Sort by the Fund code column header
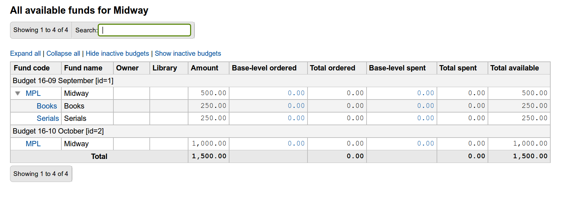572x199 pixels. [x=32, y=68]
